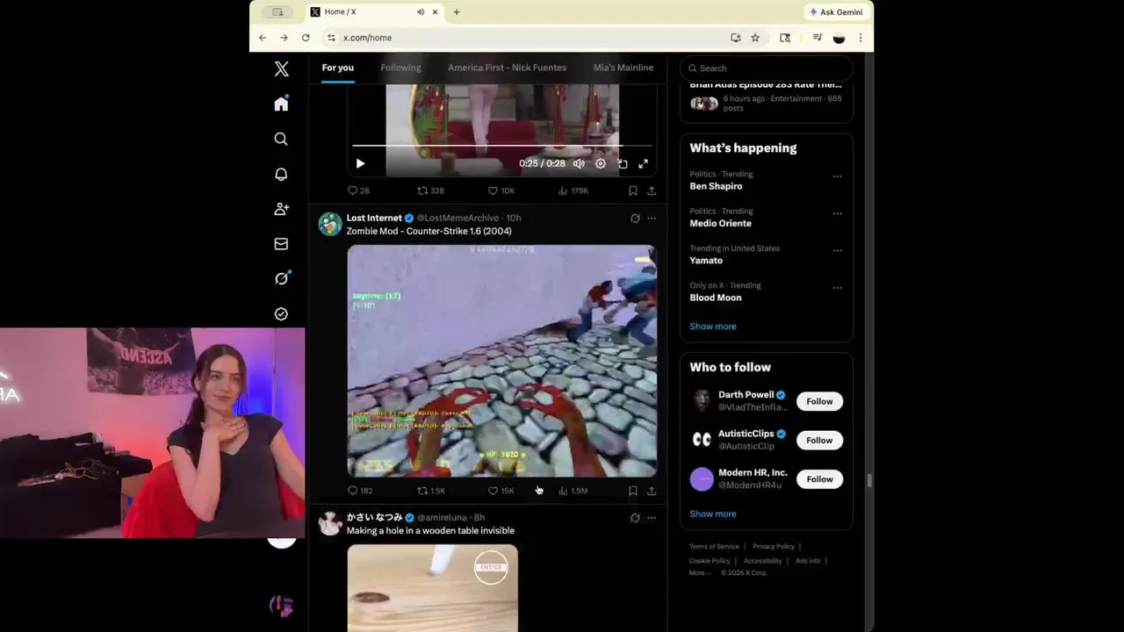This screenshot has width=1124, height=632.
Task: Open the Follow people sidebar icon
Action: [281, 209]
